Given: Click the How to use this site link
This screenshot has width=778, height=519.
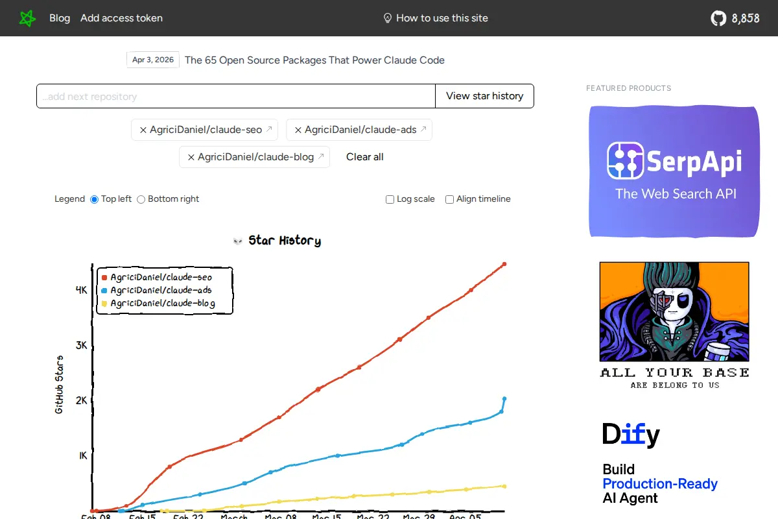Looking at the screenshot, I should pyautogui.click(x=443, y=18).
